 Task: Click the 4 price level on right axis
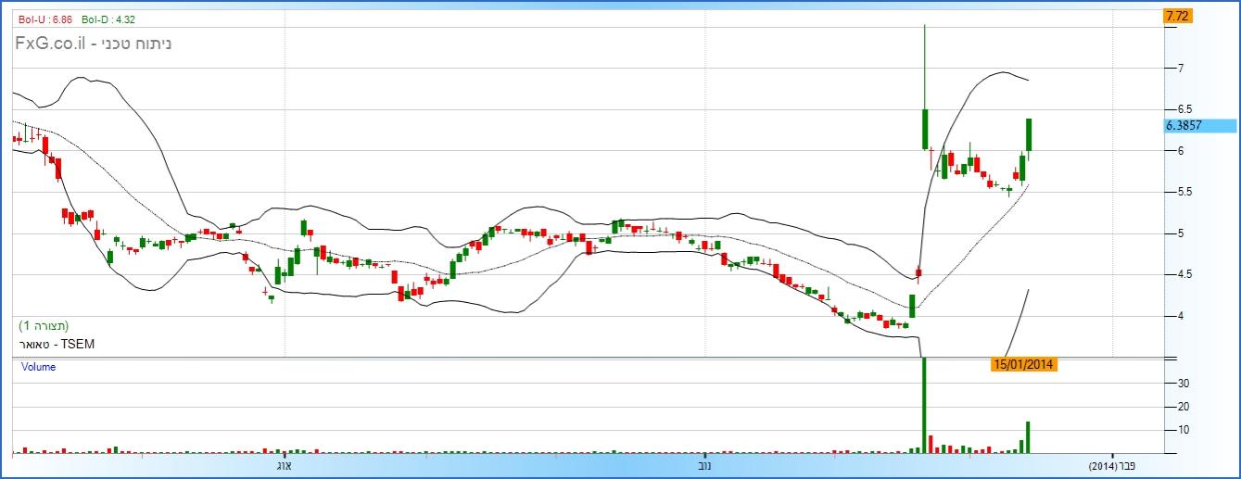point(1180,316)
